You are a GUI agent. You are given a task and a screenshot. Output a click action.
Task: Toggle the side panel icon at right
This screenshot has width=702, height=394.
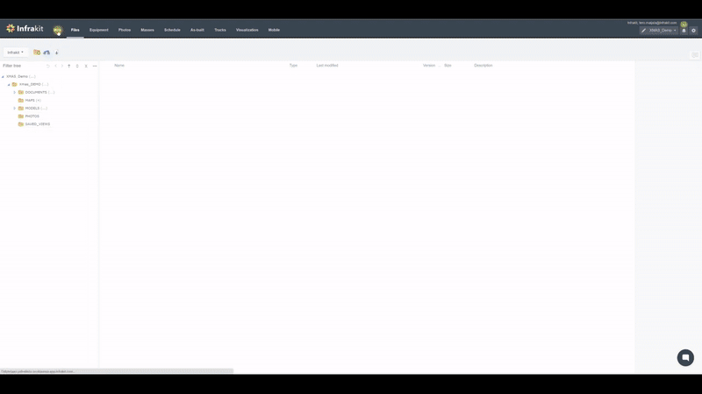[x=695, y=54]
